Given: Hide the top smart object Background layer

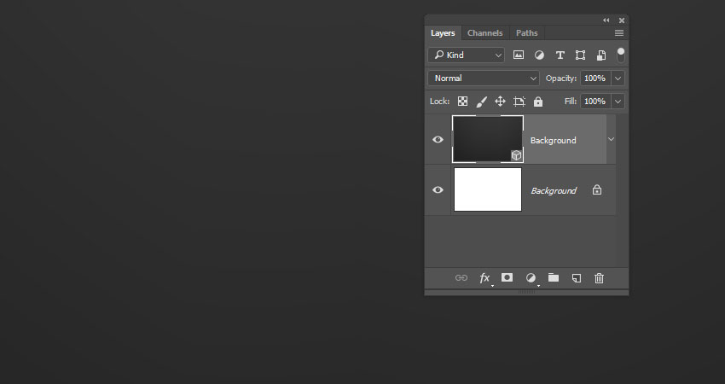Looking at the screenshot, I should pos(438,139).
